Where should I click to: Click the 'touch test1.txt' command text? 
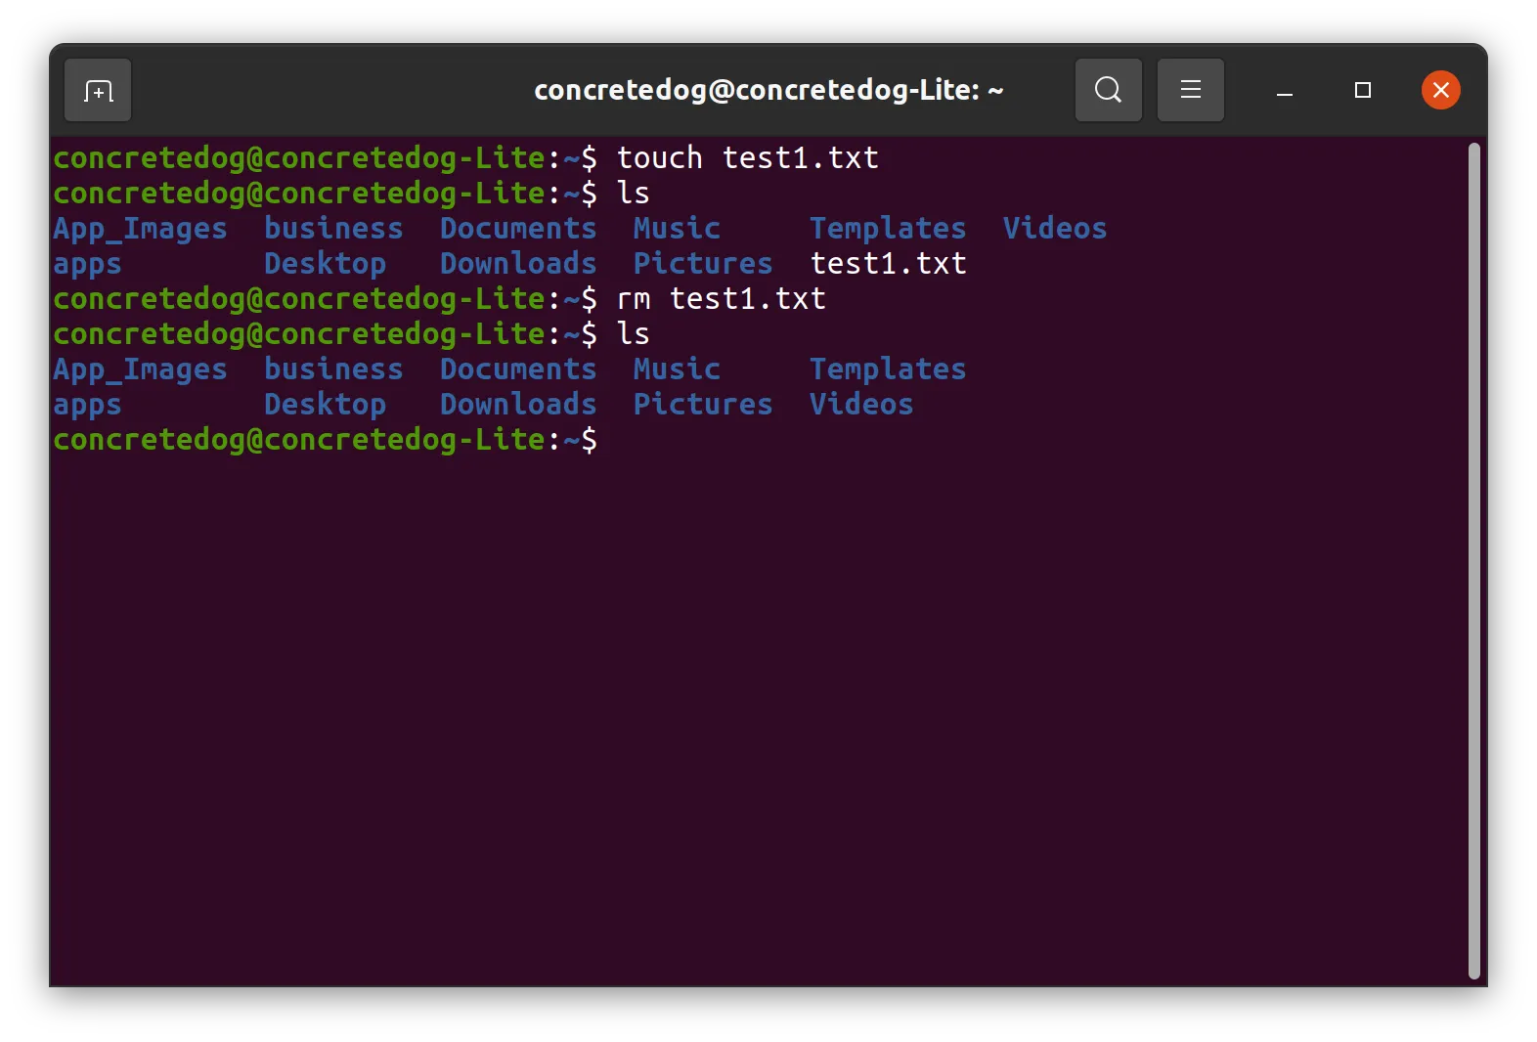tap(747, 157)
